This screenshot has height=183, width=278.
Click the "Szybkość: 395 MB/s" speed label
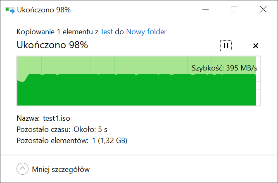[224, 68]
